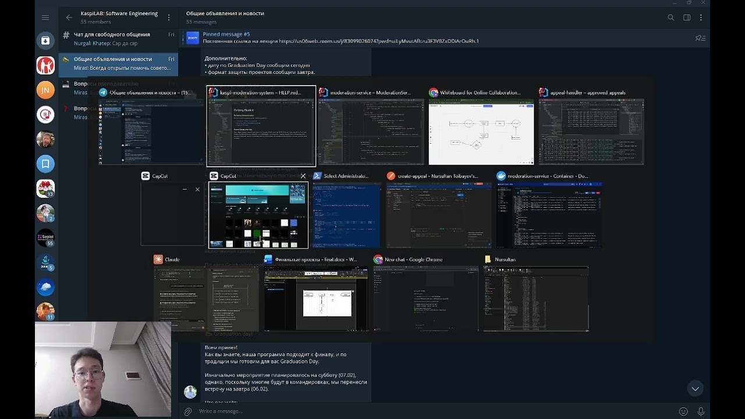The image size is (745, 419).
Task: Jump to latest message with down-arrow button
Action: click(695, 388)
